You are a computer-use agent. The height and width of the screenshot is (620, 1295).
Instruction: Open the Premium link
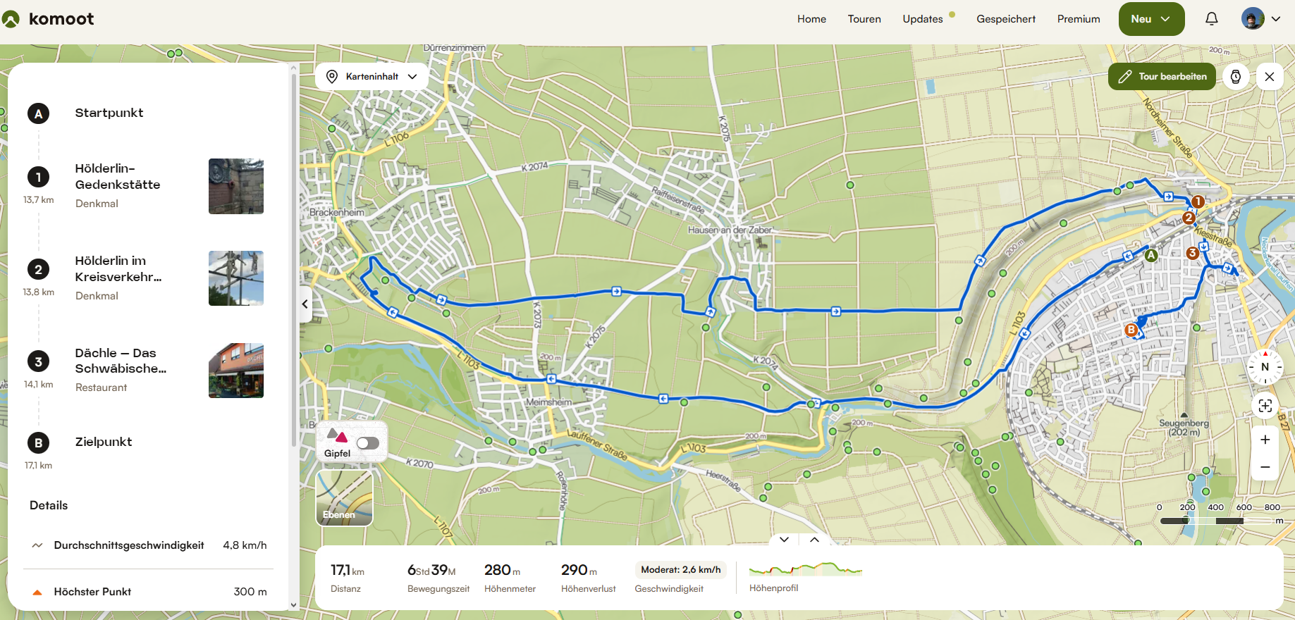point(1079,19)
